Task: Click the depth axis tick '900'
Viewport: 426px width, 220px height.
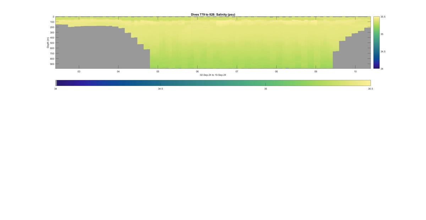Action: 52,64
